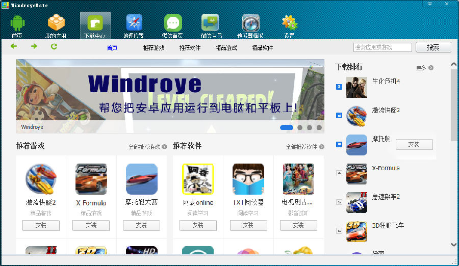Install X Formula from recommended games

coord(91,225)
